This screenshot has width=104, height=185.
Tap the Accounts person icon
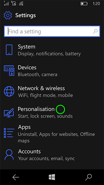(9, 155)
